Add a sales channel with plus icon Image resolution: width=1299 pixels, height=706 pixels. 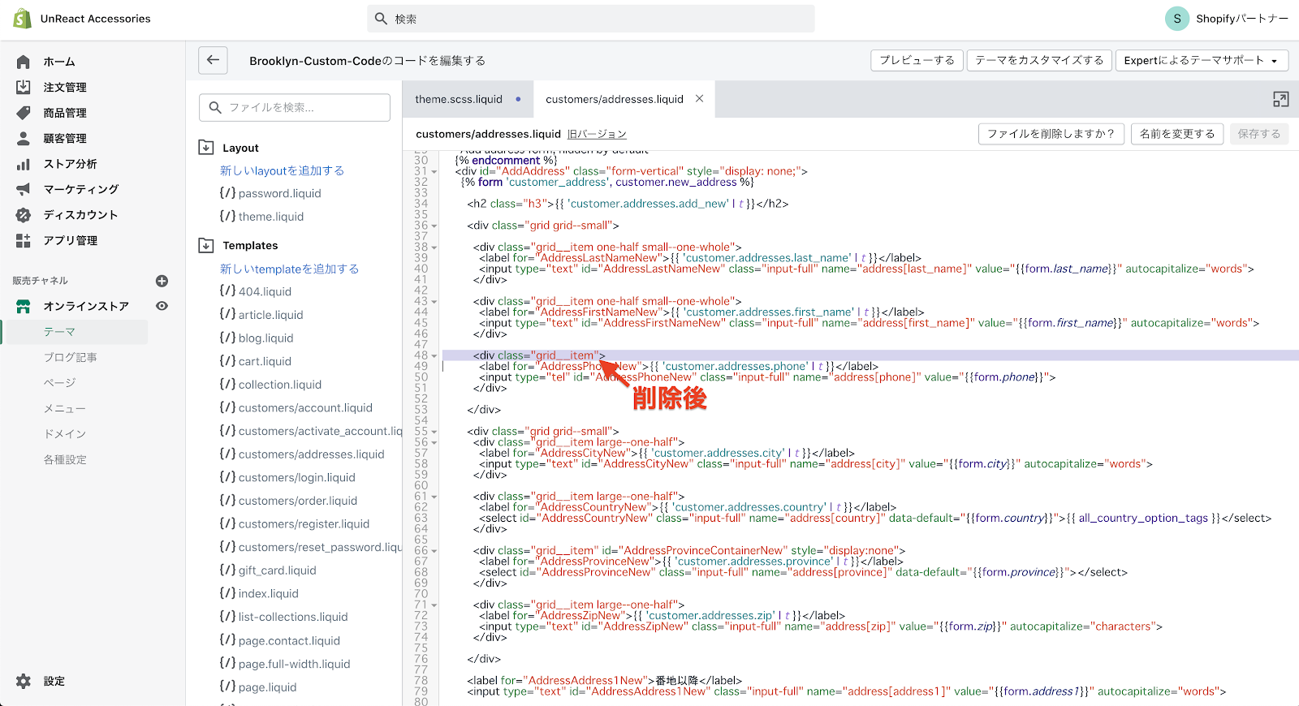[x=162, y=281]
